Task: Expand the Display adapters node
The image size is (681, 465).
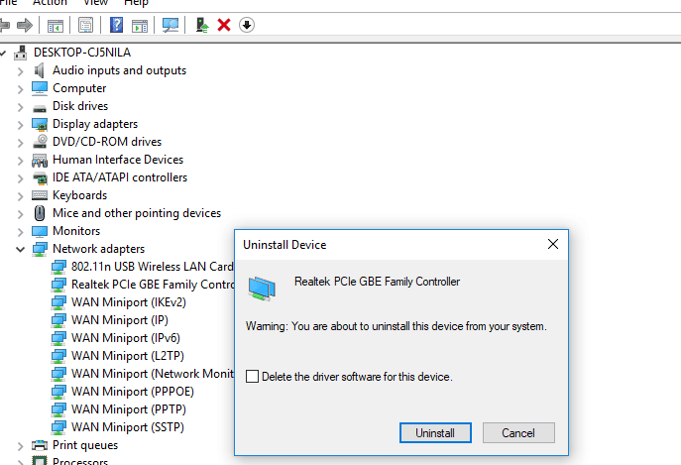Action: [x=21, y=124]
